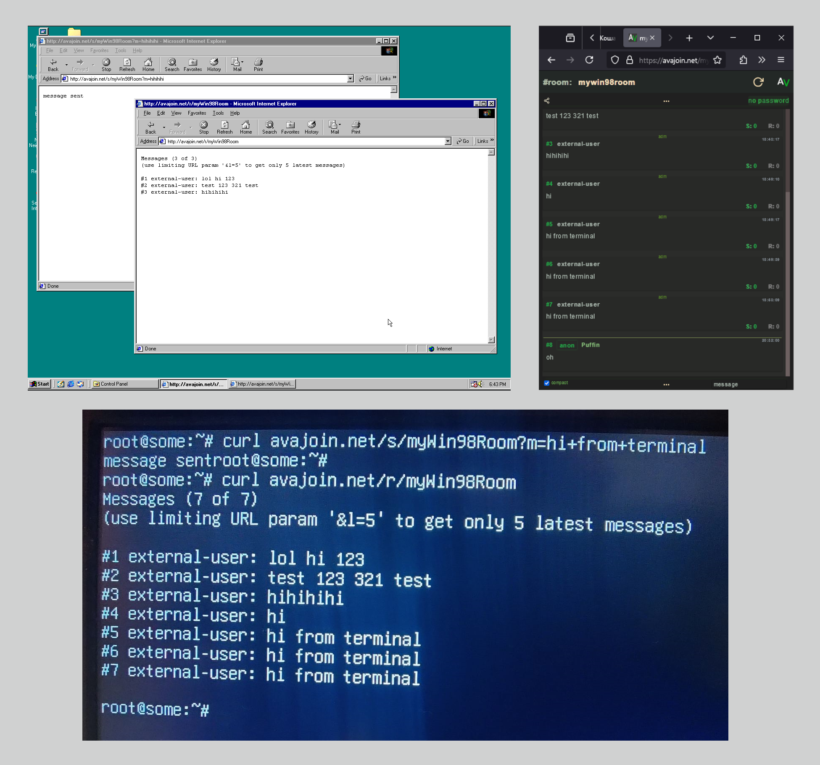Click scrollbar down arrow in front IE
Image resolution: width=820 pixels, height=765 pixels.
pyautogui.click(x=491, y=340)
